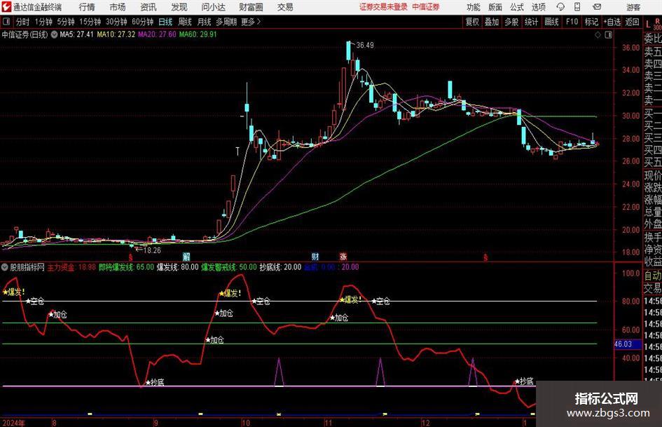Click the TDX application logo icon

tap(7, 7)
